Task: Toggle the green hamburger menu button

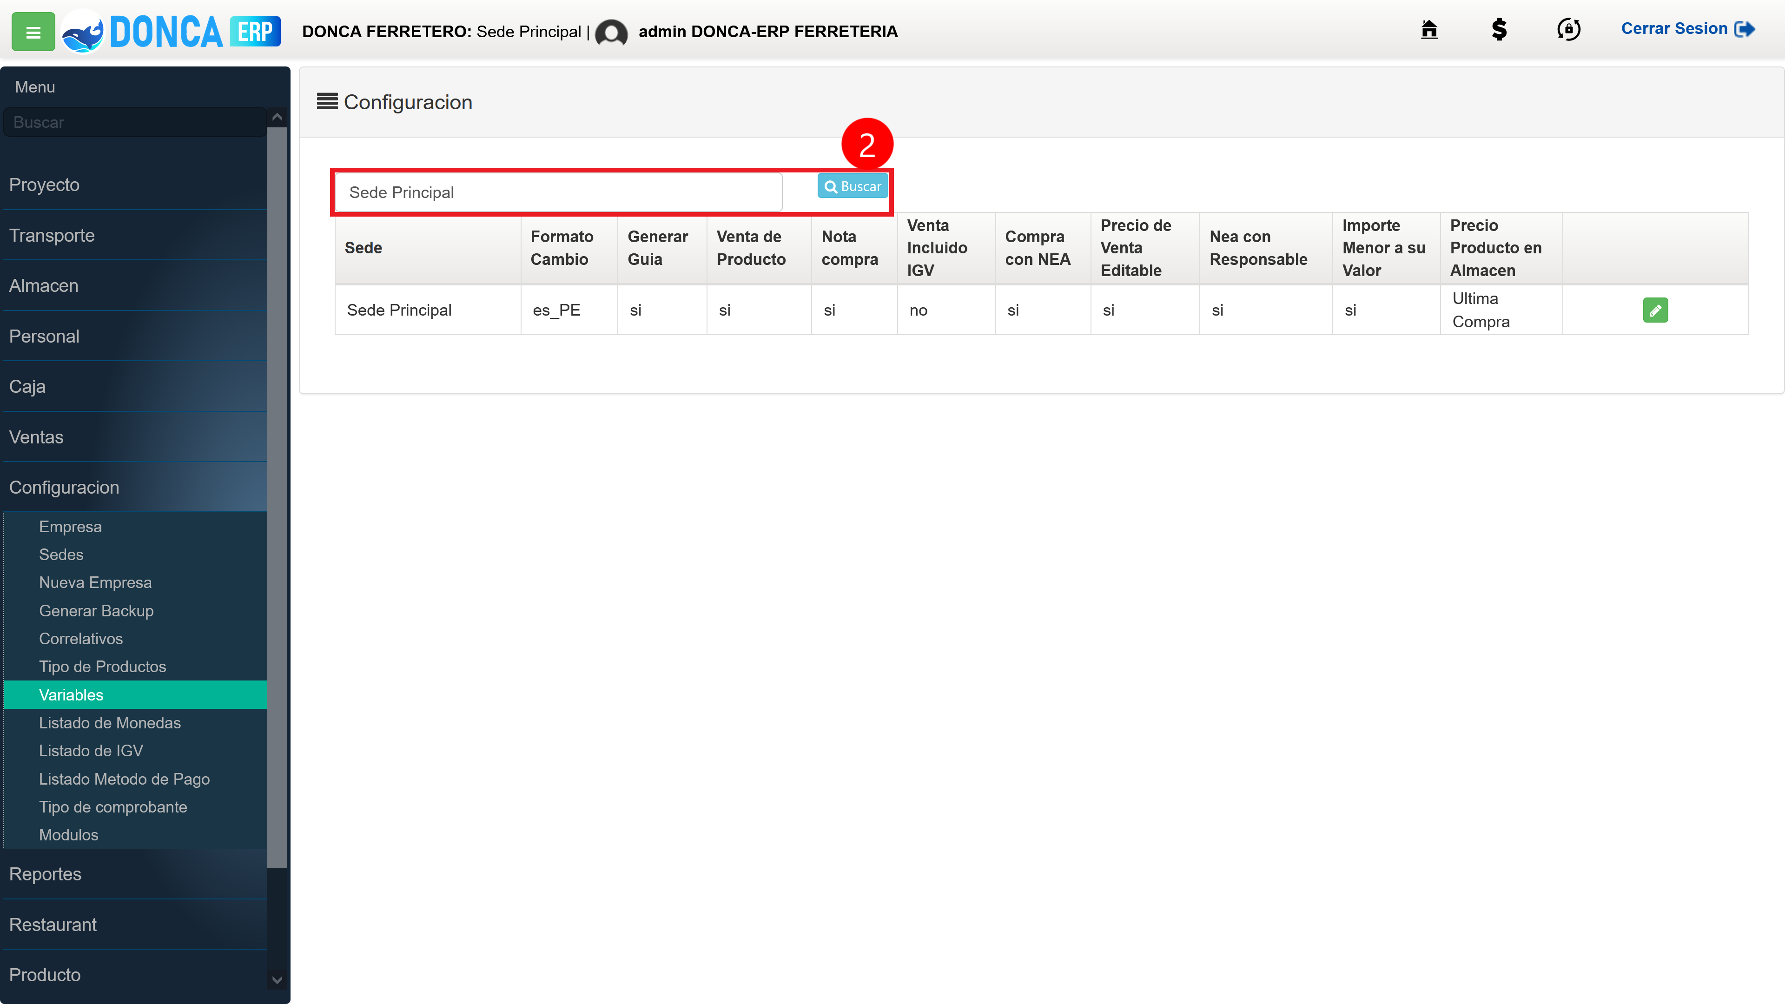Action: pyautogui.click(x=33, y=32)
